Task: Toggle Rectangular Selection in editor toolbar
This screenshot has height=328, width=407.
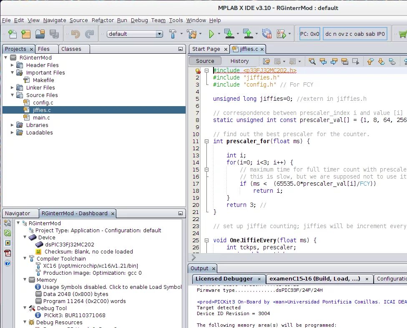Action: [356, 61]
